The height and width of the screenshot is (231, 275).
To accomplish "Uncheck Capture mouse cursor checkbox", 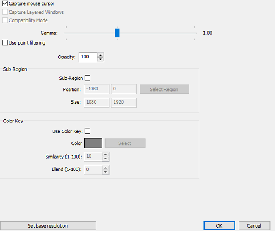I will pos(5,3).
